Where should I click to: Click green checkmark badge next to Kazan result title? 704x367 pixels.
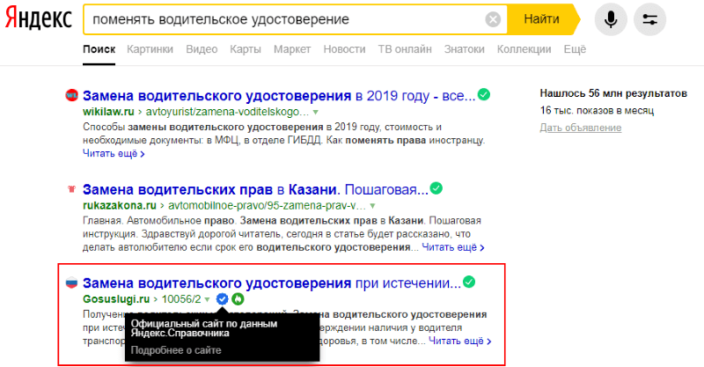click(x=436, y=188)
